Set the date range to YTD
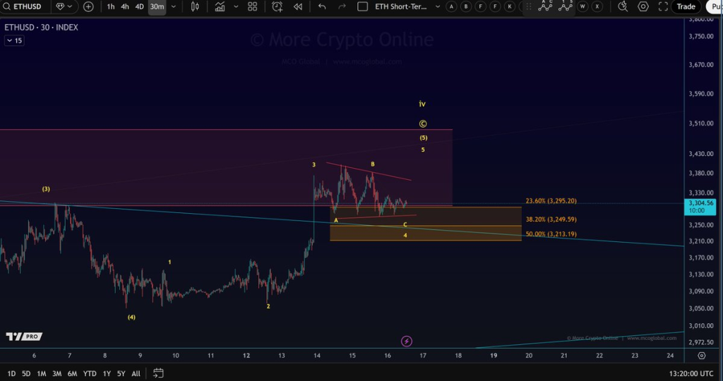The image size is (723, 381). point(90,374)
